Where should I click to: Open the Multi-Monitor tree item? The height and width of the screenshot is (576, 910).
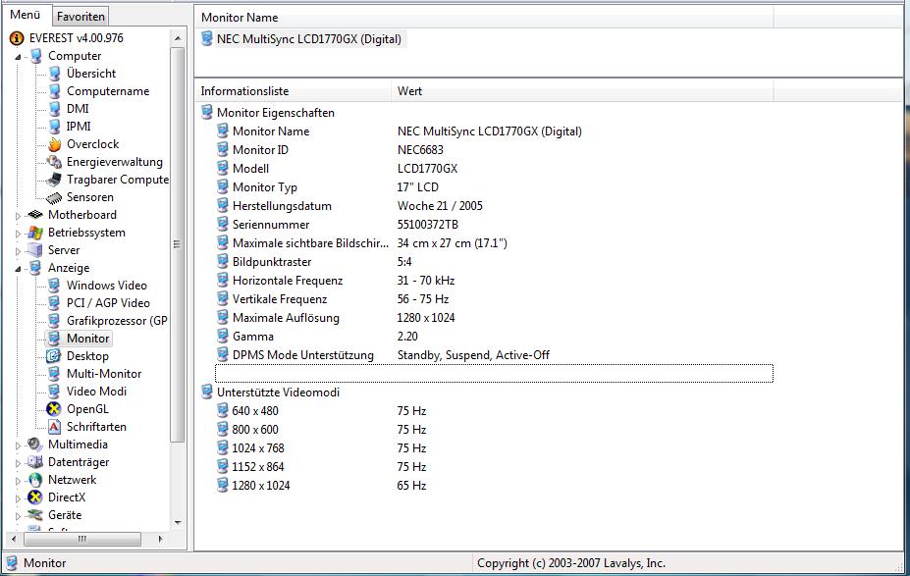point(104,374)
